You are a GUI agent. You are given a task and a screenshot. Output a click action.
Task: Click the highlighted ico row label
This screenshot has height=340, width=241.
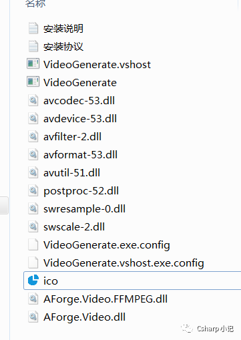click(x=51, y=281)
